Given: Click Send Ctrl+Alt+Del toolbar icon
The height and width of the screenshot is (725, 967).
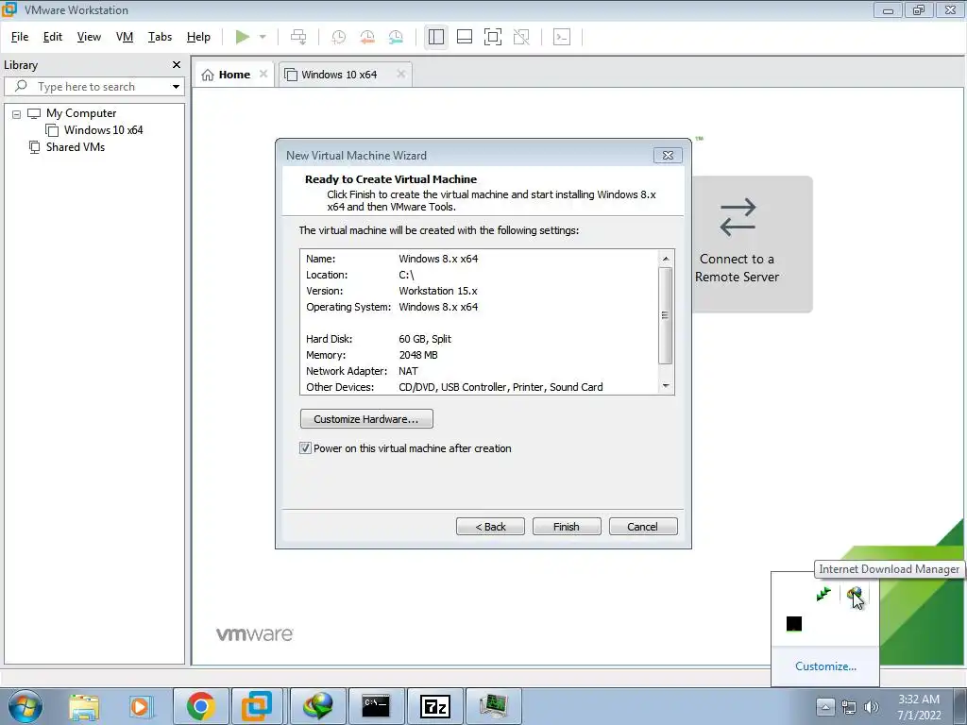Looking at the screenshot, I should point(298,37).
